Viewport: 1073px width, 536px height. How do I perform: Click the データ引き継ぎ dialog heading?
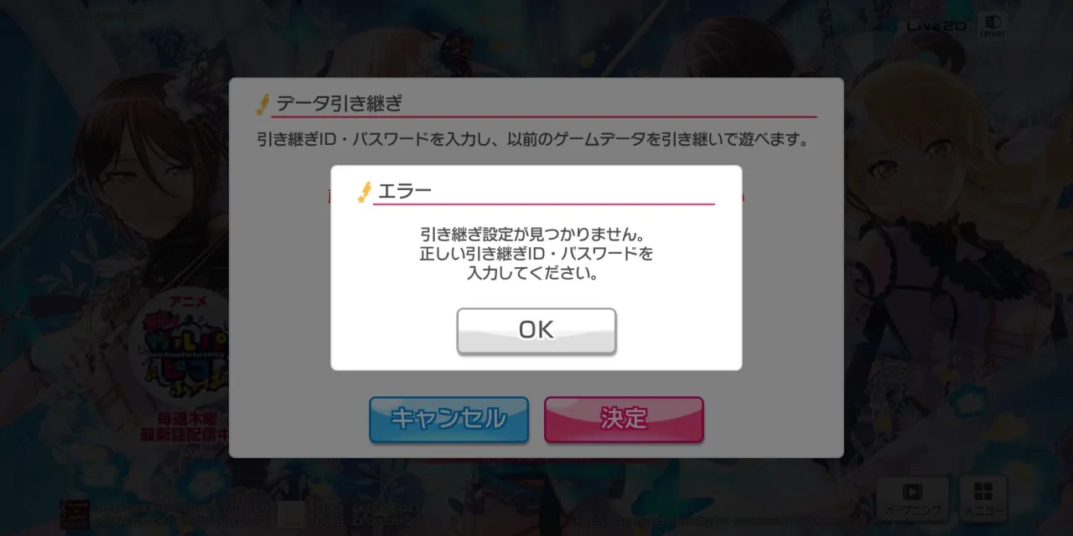click(340, 104)
